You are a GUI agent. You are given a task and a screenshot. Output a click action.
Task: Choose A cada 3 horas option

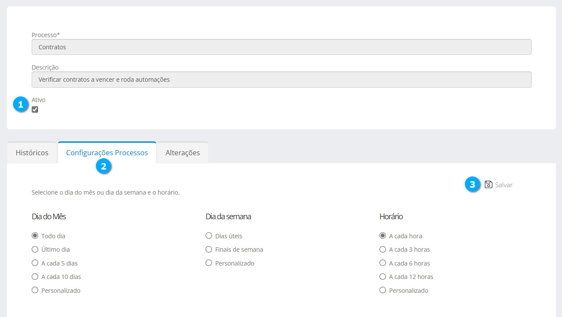(x=382, y=250)
